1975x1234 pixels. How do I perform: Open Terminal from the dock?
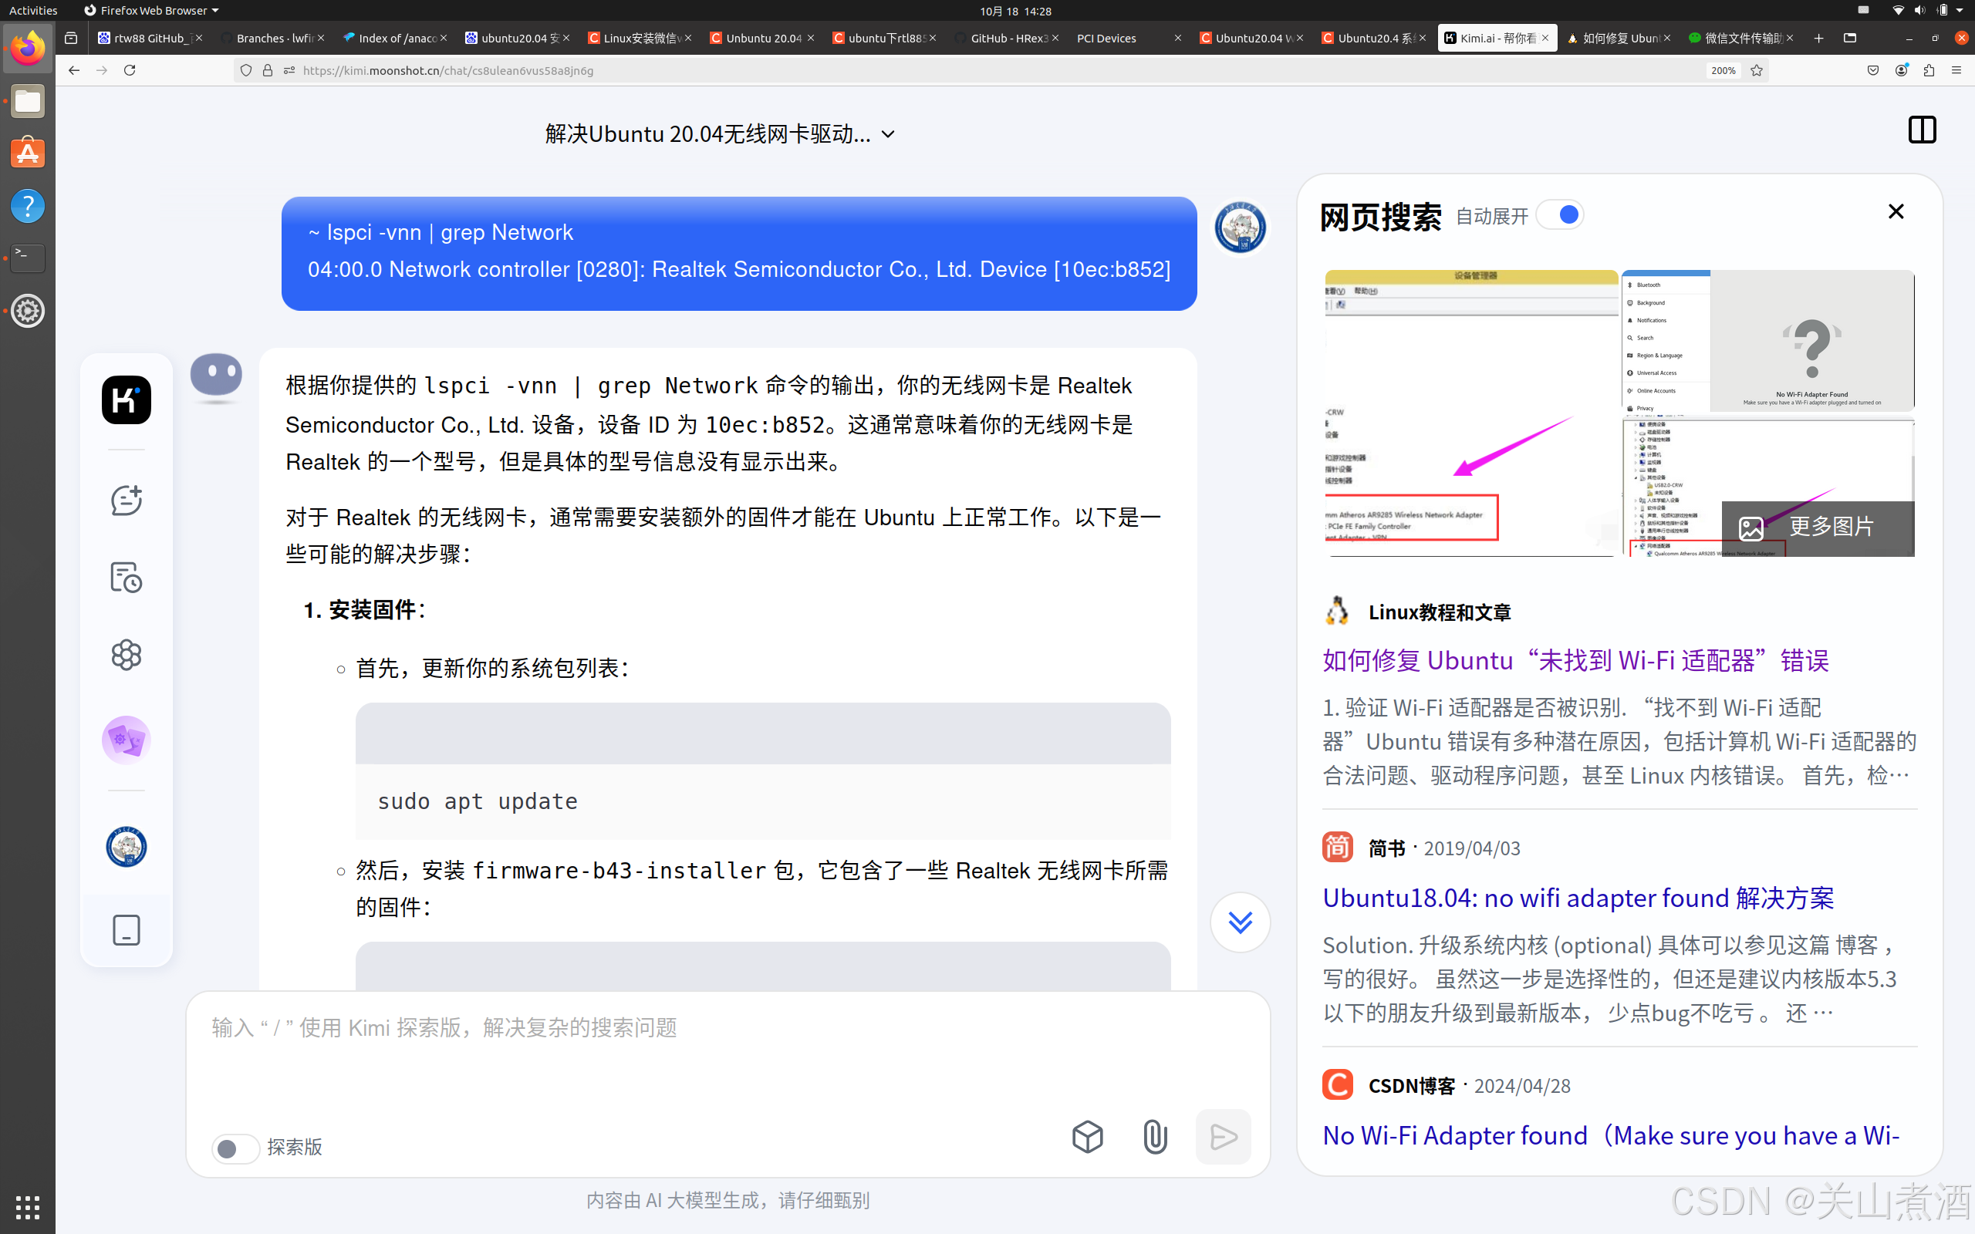point(28,258)
